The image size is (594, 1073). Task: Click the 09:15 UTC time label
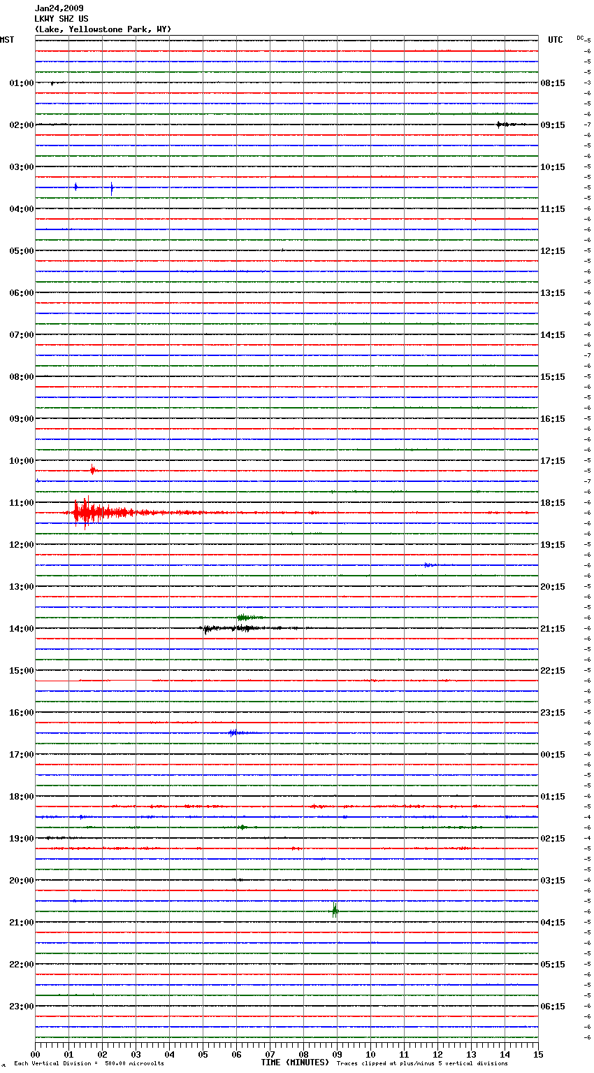click(x=553, y=125)
